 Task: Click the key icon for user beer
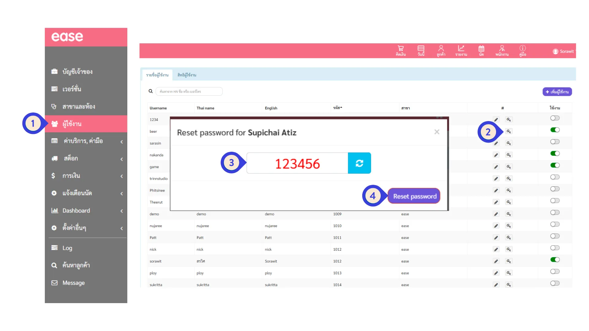point(509,131)
